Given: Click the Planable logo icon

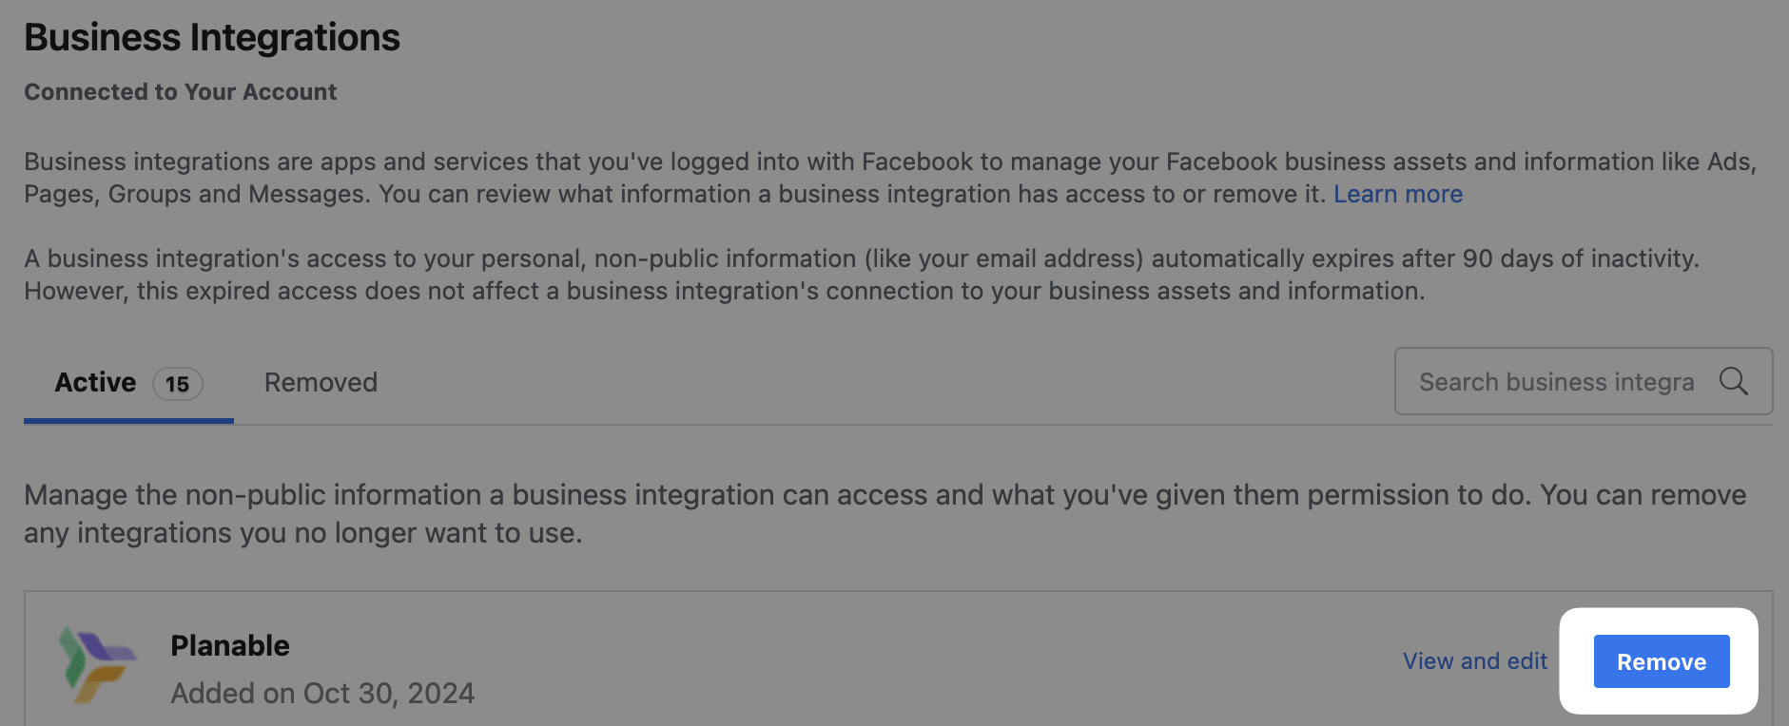Looking at the screenshot, I should [97, 662].
